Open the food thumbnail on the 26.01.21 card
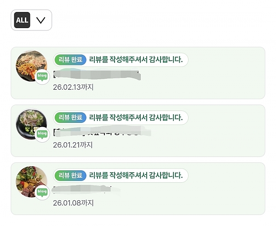This screenshot has width=276, height=226. (x=31, y=123)
